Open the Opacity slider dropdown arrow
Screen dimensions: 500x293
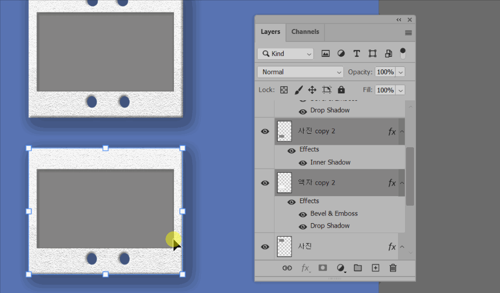point(400,72)
